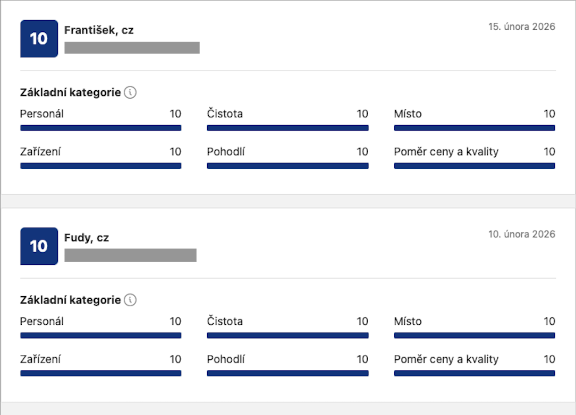576x415 pixels.
Task: Click the Čistota rating bar in František's review
Action: (287, 128)
